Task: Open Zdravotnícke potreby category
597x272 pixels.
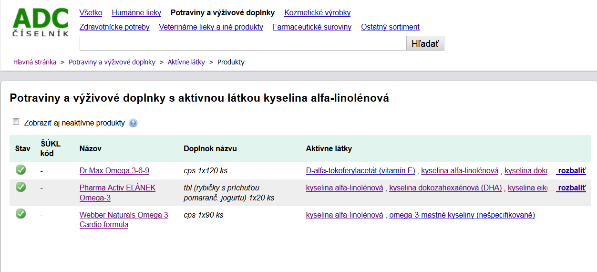Action: [114, 27]
